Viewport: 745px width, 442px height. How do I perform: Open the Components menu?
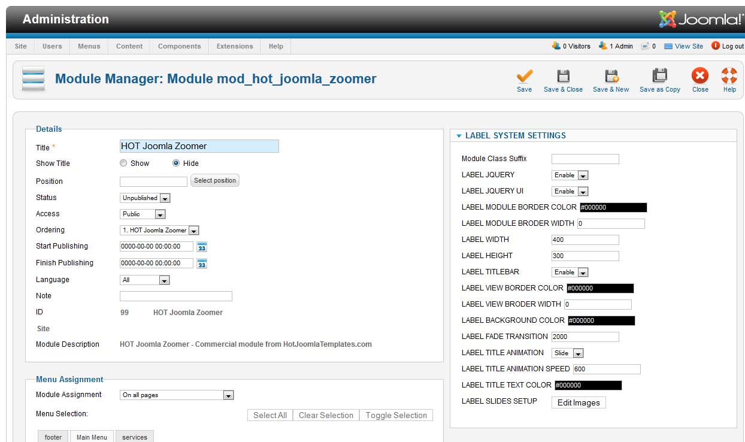pyautogui.click(x=180, y=46)
